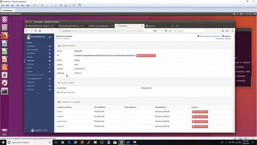This screenshot has height=145, width=257.
Task: Open the watchtower container link
Action: coord(62,122)
